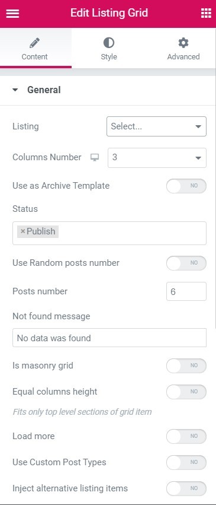Enable the Load more switch

click(186, 436)
